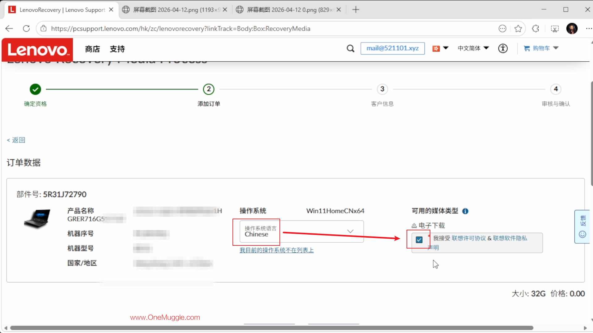
Task: Open the accessibility options icon
Action: click(x=503, y=48)
